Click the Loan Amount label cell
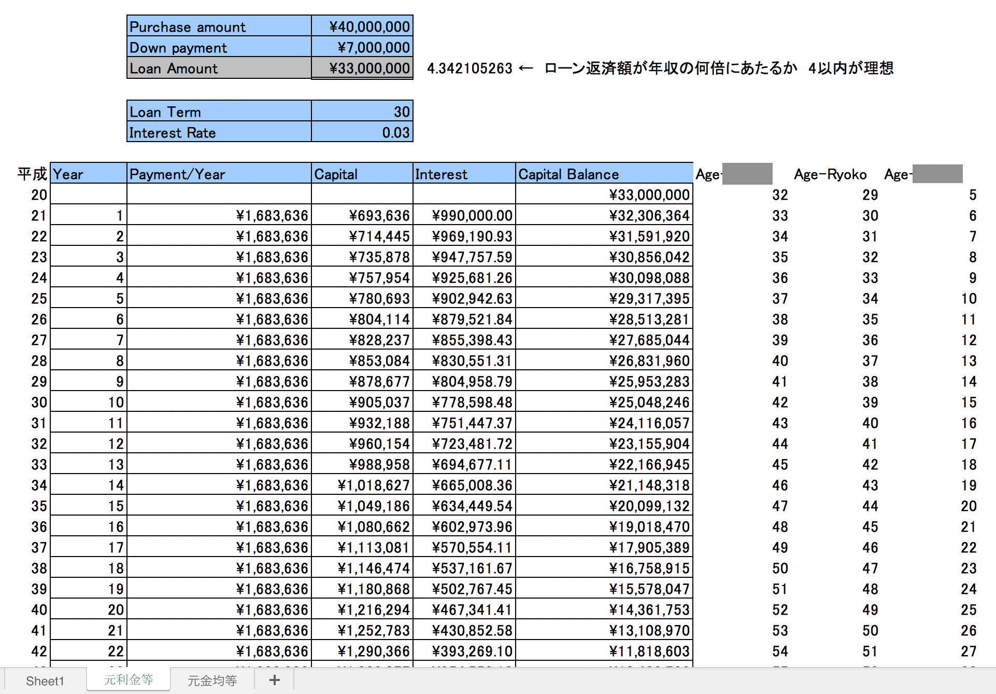The height and width of the screenshot is (694, 996). coord(219,68)
